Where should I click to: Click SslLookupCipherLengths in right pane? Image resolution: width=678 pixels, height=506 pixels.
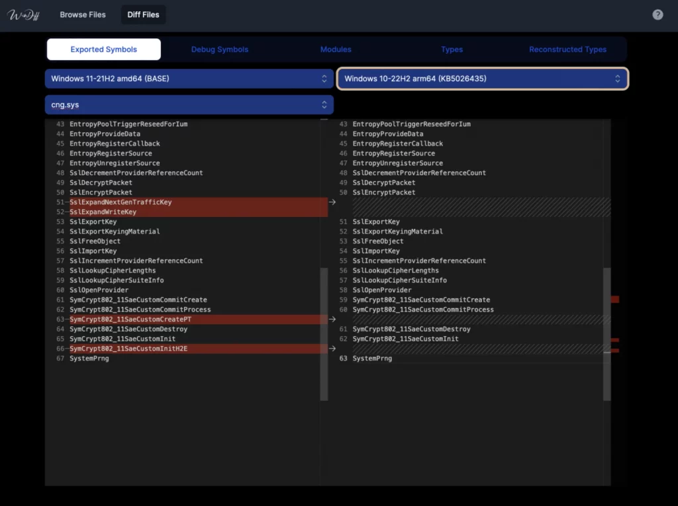tap(396, 271)
